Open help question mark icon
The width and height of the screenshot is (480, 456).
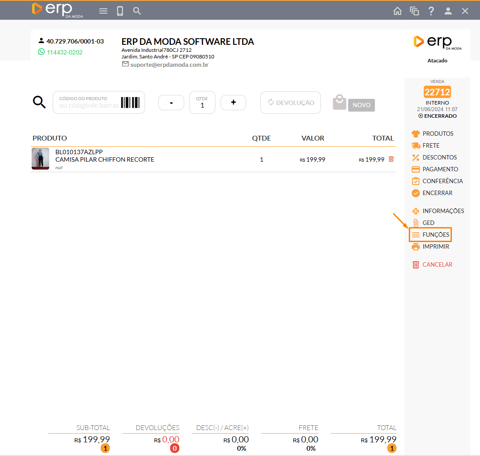[x=431, y=11]
